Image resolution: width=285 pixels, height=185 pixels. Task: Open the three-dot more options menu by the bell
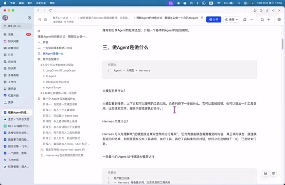251,20
